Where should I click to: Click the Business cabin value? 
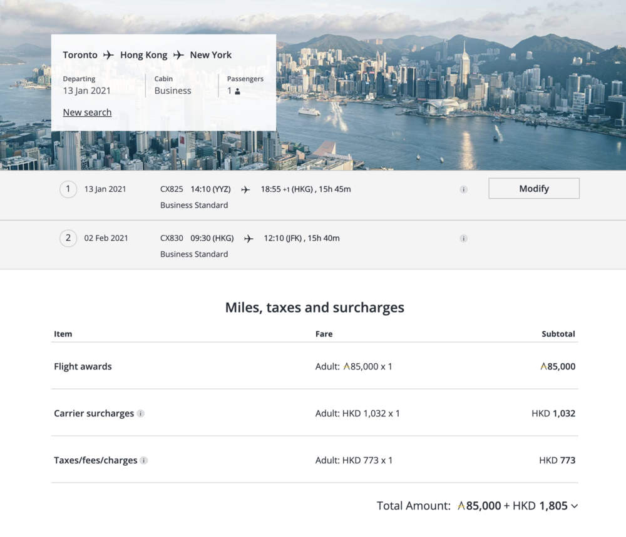173,91
